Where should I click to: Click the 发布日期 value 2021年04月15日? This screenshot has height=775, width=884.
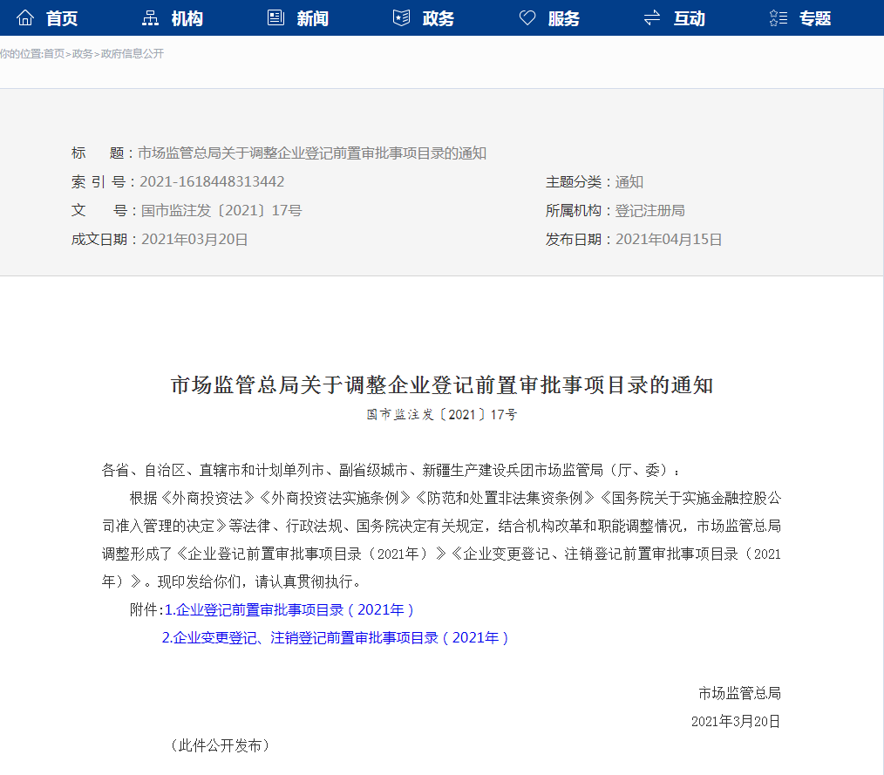(x=669, y=240)
